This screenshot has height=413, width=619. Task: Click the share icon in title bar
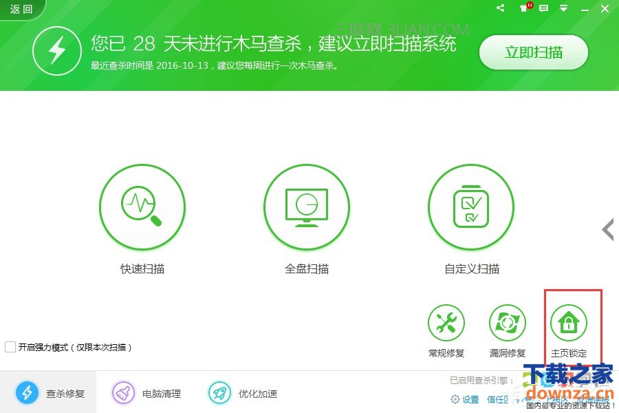click(500, 8)
